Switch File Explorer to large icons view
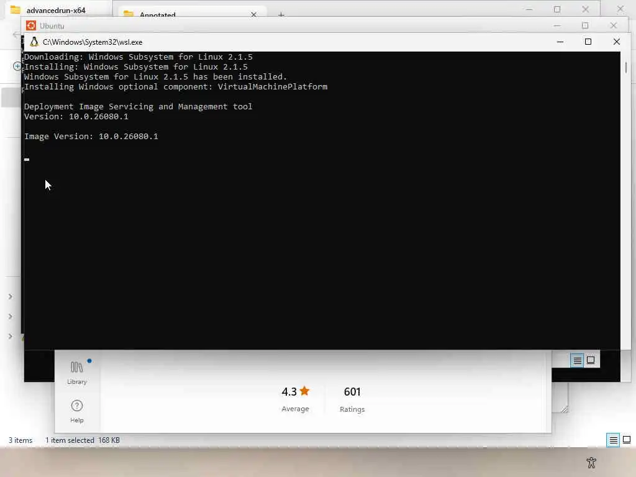 point(627,440)
